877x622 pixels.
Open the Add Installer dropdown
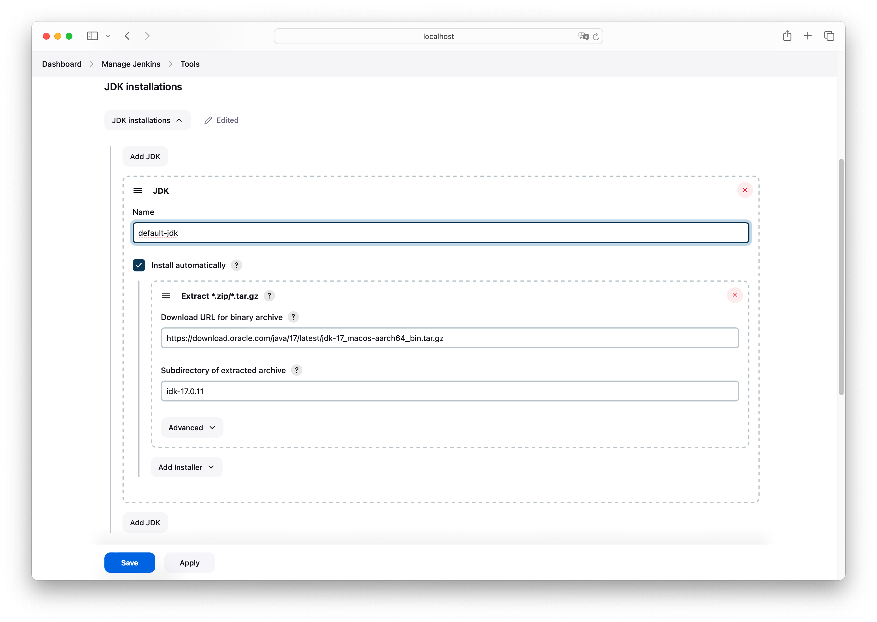point(186,467)
